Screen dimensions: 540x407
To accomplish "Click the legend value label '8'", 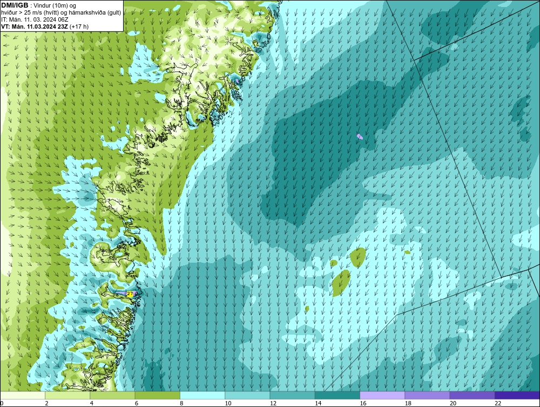I will (181, 403).
